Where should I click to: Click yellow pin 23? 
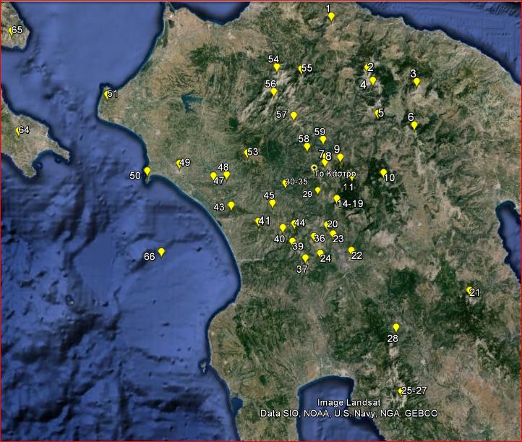coord(333,234)
